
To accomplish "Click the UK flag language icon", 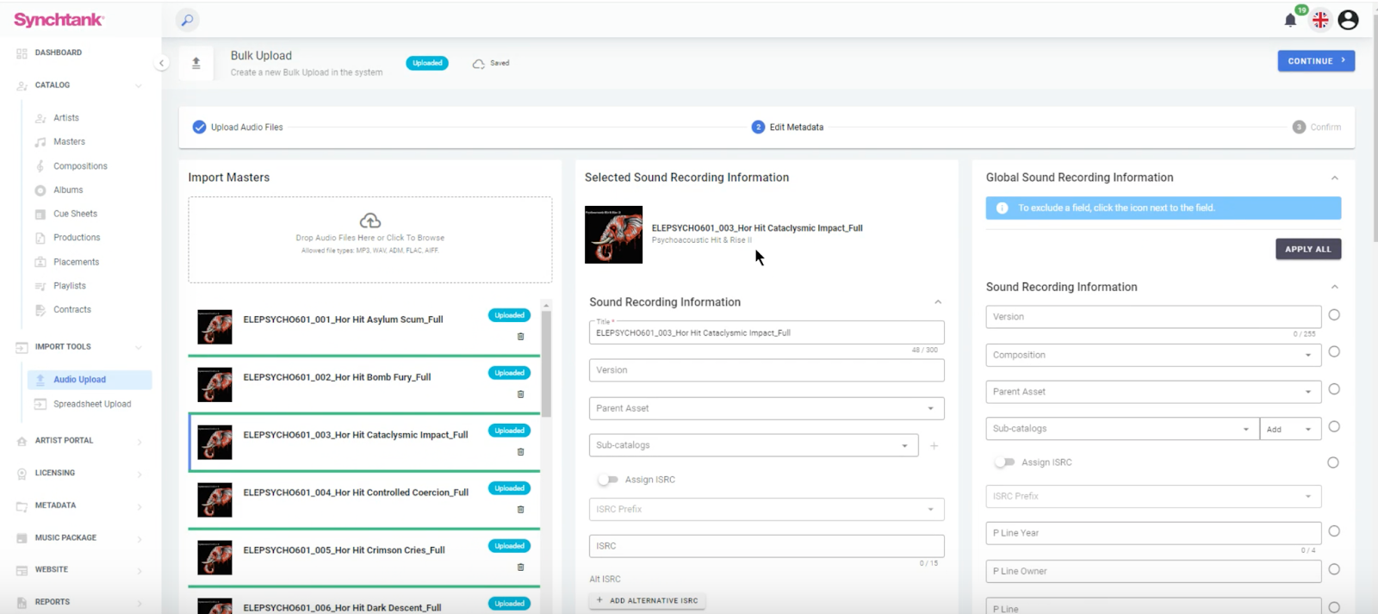I will click(x=1320, y=21).
